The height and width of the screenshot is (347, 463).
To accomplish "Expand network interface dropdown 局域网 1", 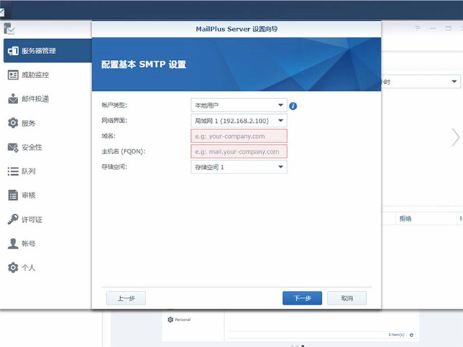I will 239,121.
